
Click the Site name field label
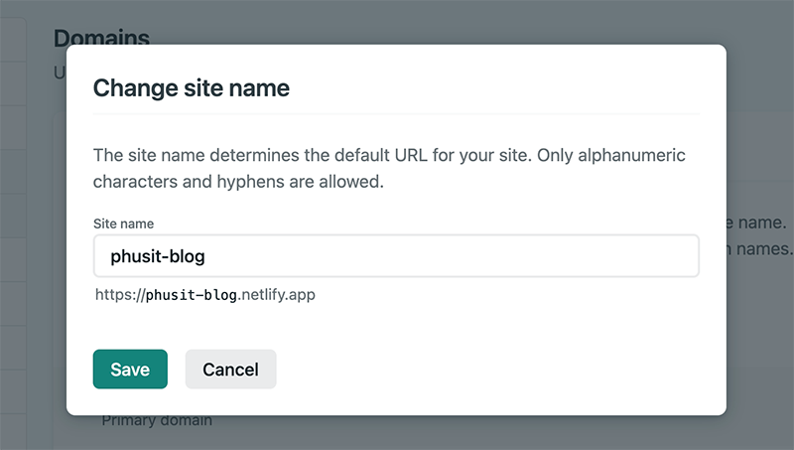123,224
